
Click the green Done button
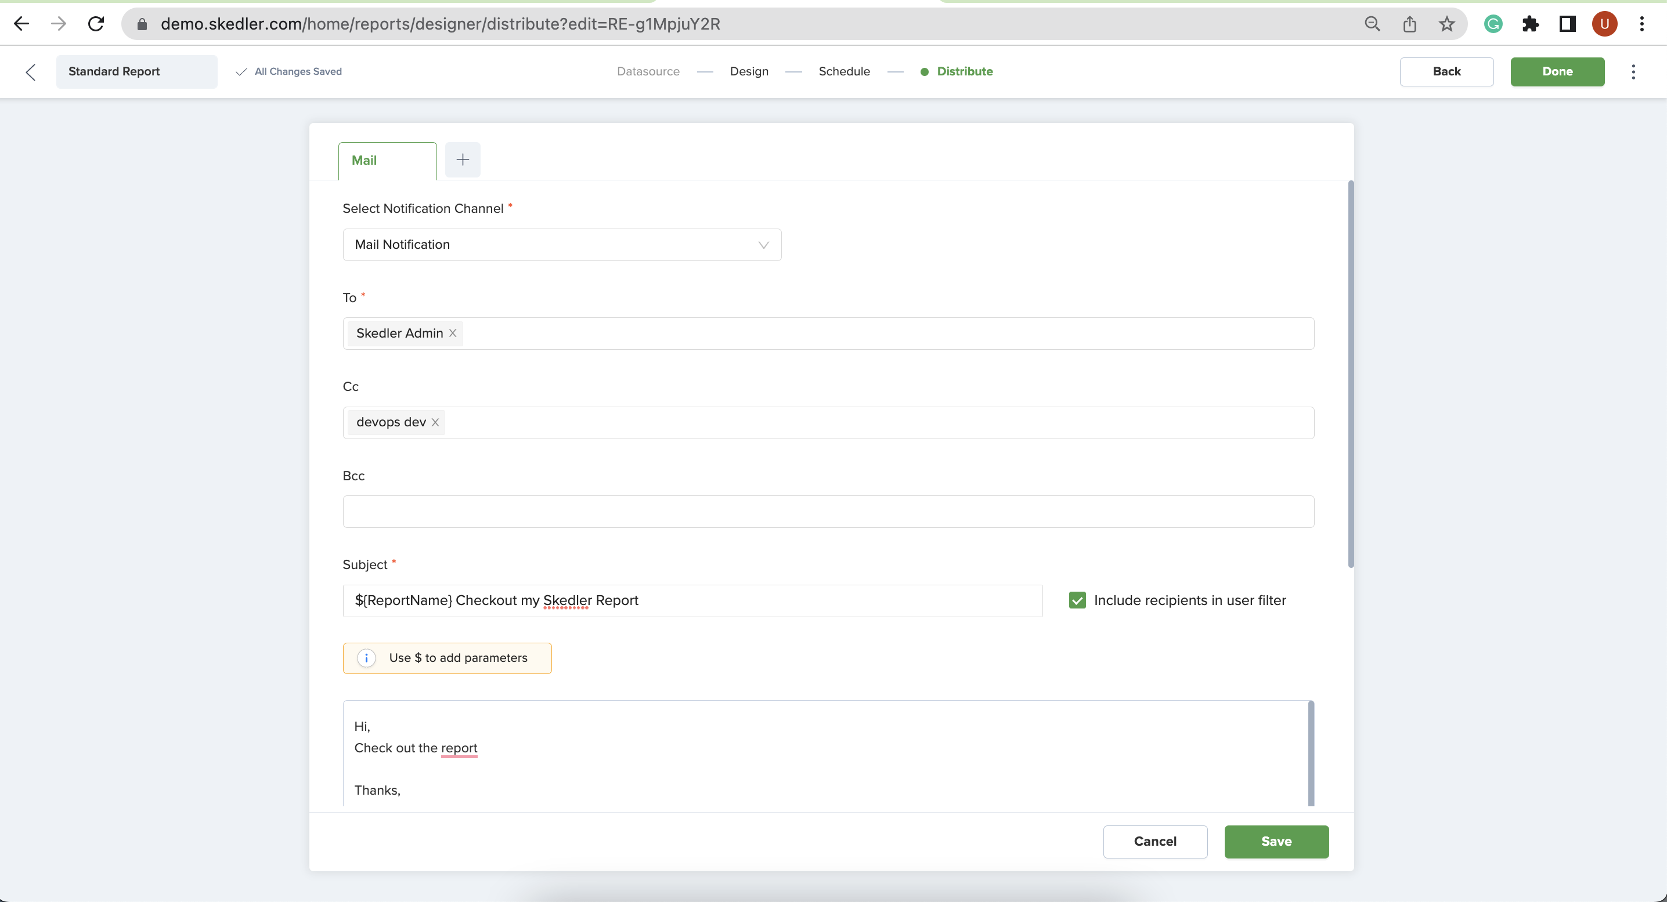(1558, 72)
